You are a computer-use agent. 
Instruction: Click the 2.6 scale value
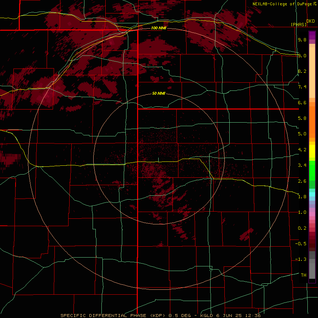point(302,181)
